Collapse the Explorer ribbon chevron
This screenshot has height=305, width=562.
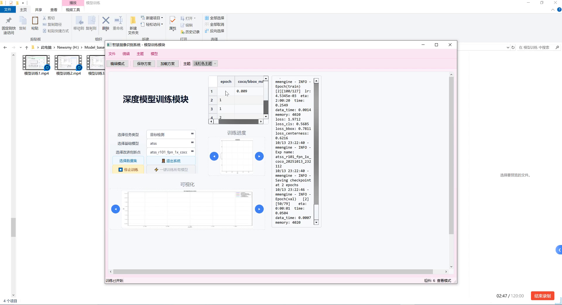[x=553, y=10]
